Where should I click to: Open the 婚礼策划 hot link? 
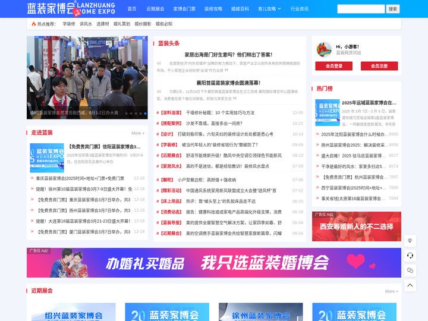pyautogui.click(x=122, y=24)
